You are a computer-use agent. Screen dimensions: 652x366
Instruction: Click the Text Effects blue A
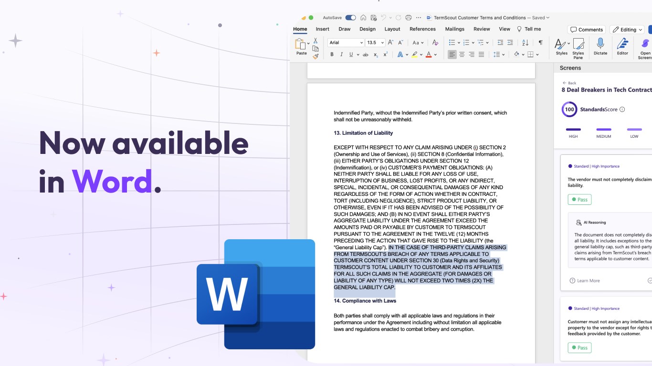400,55
